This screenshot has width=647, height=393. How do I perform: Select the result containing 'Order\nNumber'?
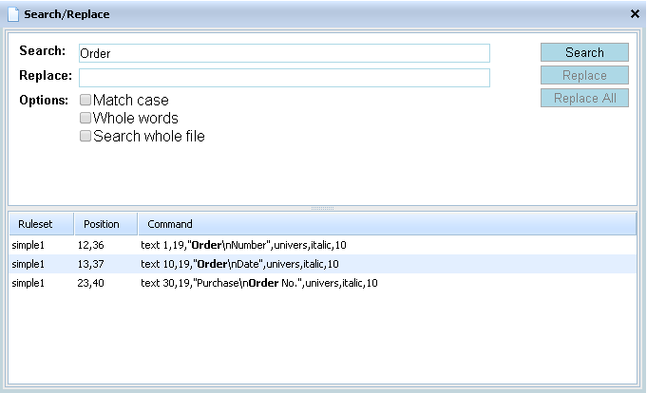[243, 245]
